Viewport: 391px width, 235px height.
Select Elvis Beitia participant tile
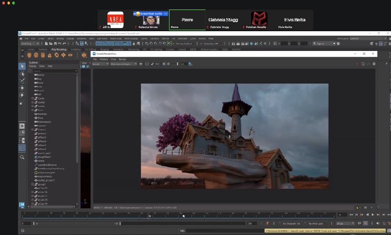pyautogui.click(x=295, y=20)
